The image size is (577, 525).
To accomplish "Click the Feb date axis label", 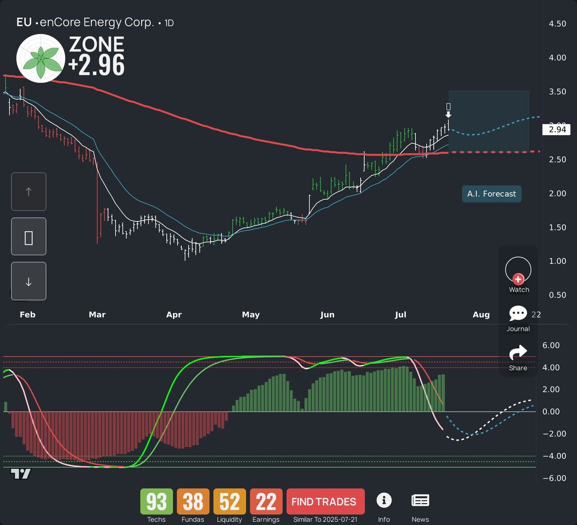I will point(28,315).
